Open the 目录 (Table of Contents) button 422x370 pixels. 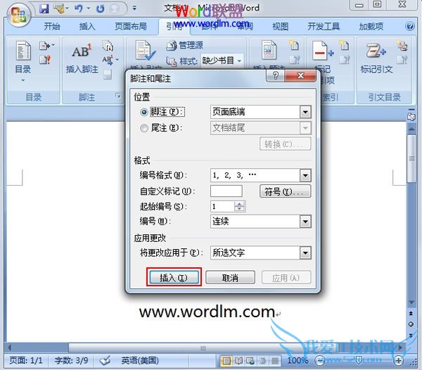pos(23,61)
